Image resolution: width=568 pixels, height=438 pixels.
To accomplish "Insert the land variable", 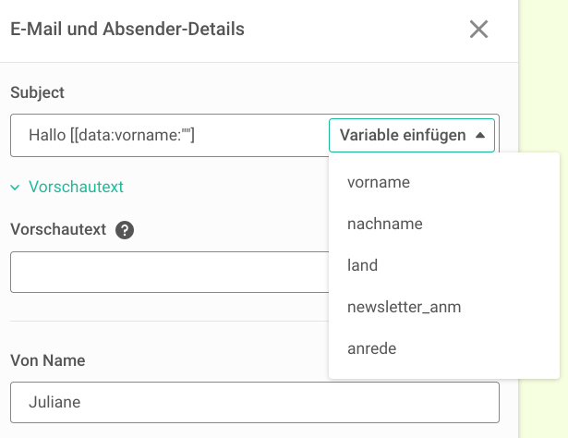I will (x=363, y=265).
